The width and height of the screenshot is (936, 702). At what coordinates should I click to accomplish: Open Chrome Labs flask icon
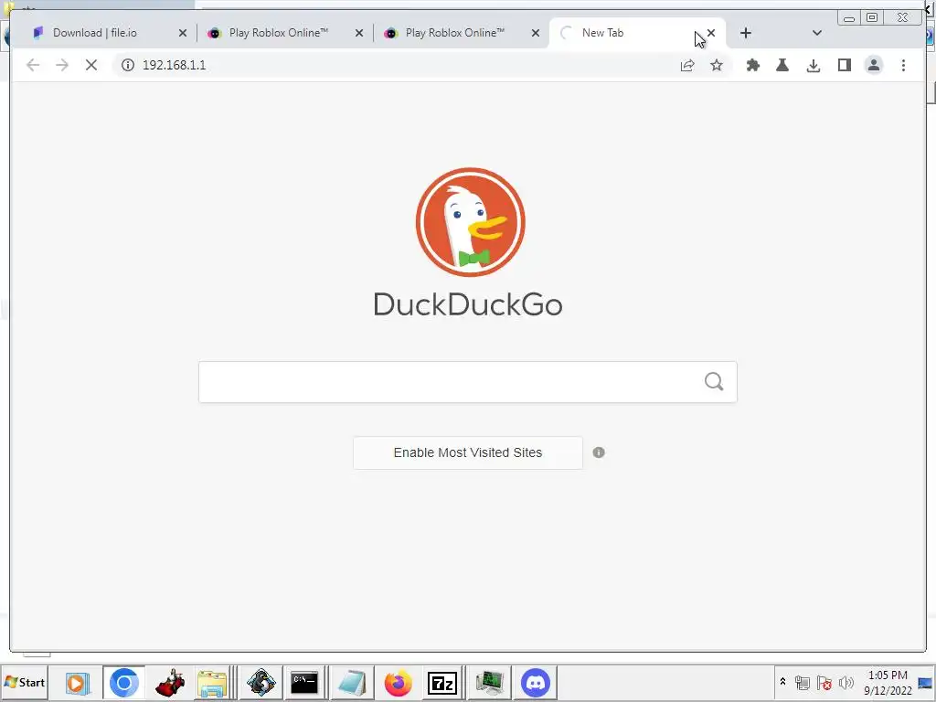pos(782,65)
